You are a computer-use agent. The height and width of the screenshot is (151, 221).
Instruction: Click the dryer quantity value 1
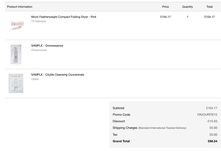(187, 17)
